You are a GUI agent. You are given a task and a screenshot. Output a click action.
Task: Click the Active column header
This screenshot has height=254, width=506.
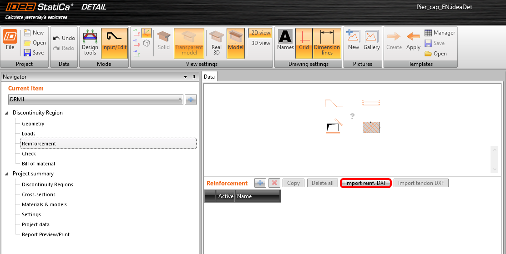coord(226,196)
